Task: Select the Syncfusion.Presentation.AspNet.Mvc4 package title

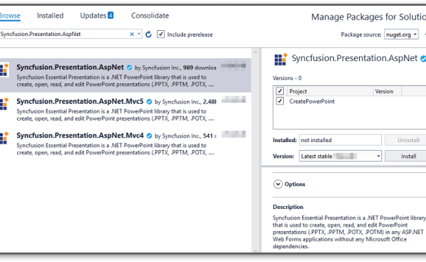Action: (80, 136)
